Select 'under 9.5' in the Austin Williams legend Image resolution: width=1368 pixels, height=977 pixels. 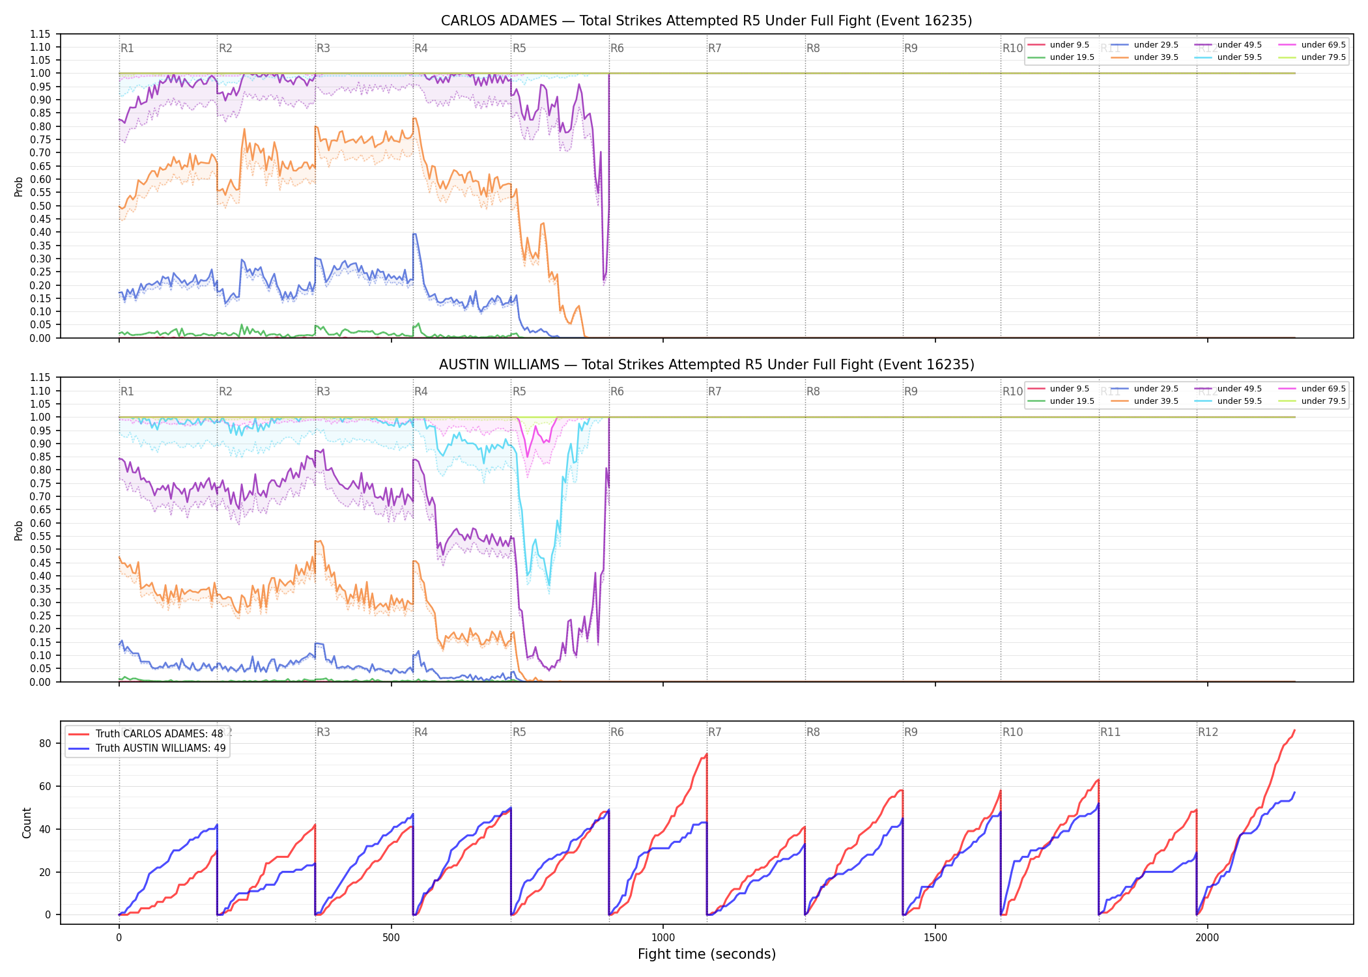(x=1059, y=389)
